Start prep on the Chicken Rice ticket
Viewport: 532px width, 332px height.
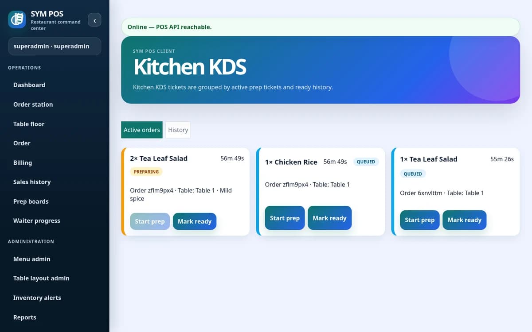pyautogui.click(x=285, y=218)
